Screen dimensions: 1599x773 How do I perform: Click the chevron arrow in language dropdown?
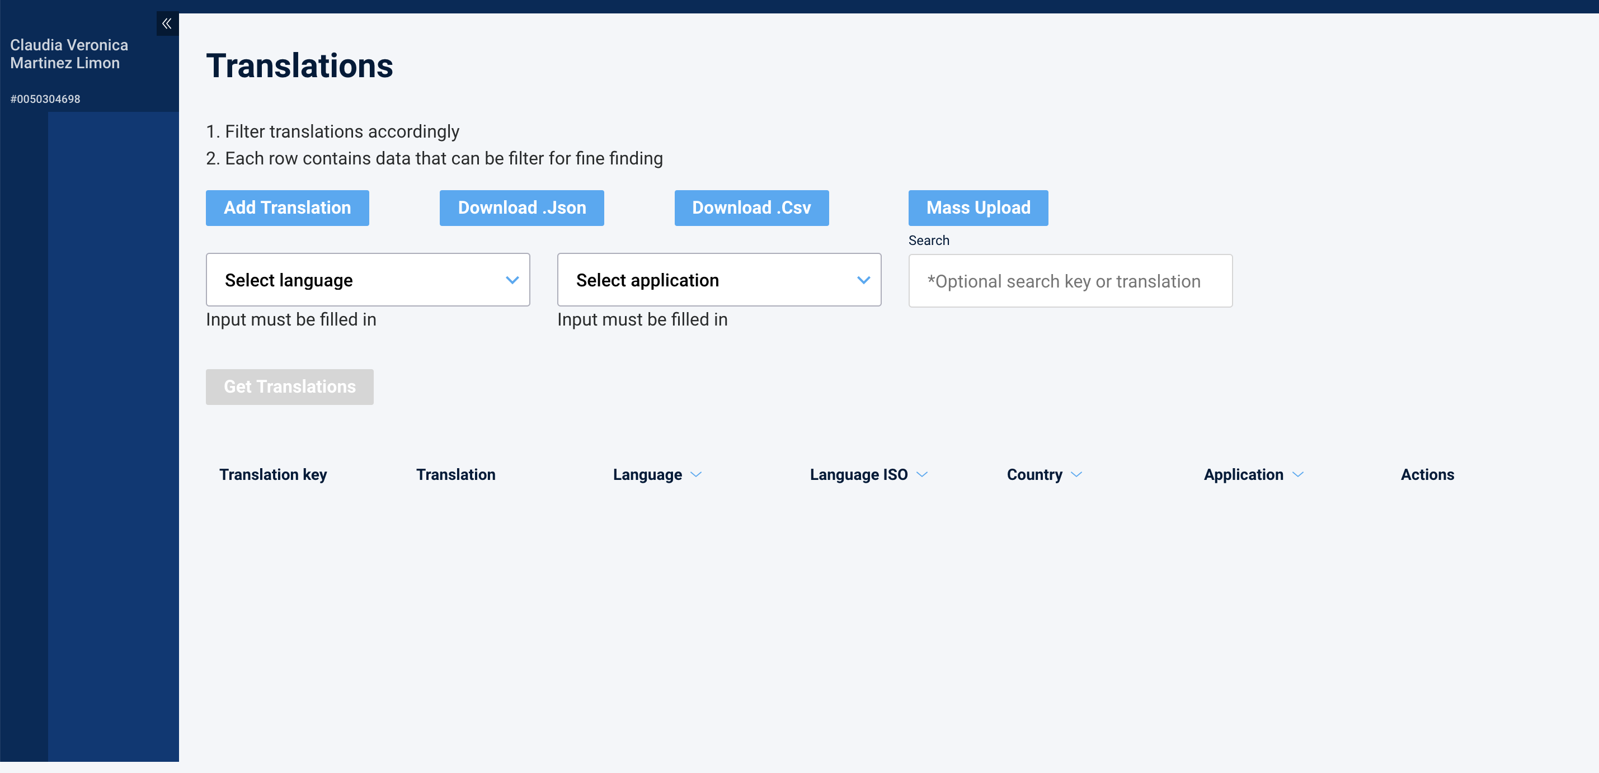tap(512, 280)
